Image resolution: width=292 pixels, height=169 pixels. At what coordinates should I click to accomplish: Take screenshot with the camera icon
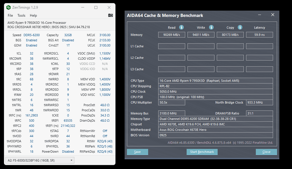pos(111,15)
